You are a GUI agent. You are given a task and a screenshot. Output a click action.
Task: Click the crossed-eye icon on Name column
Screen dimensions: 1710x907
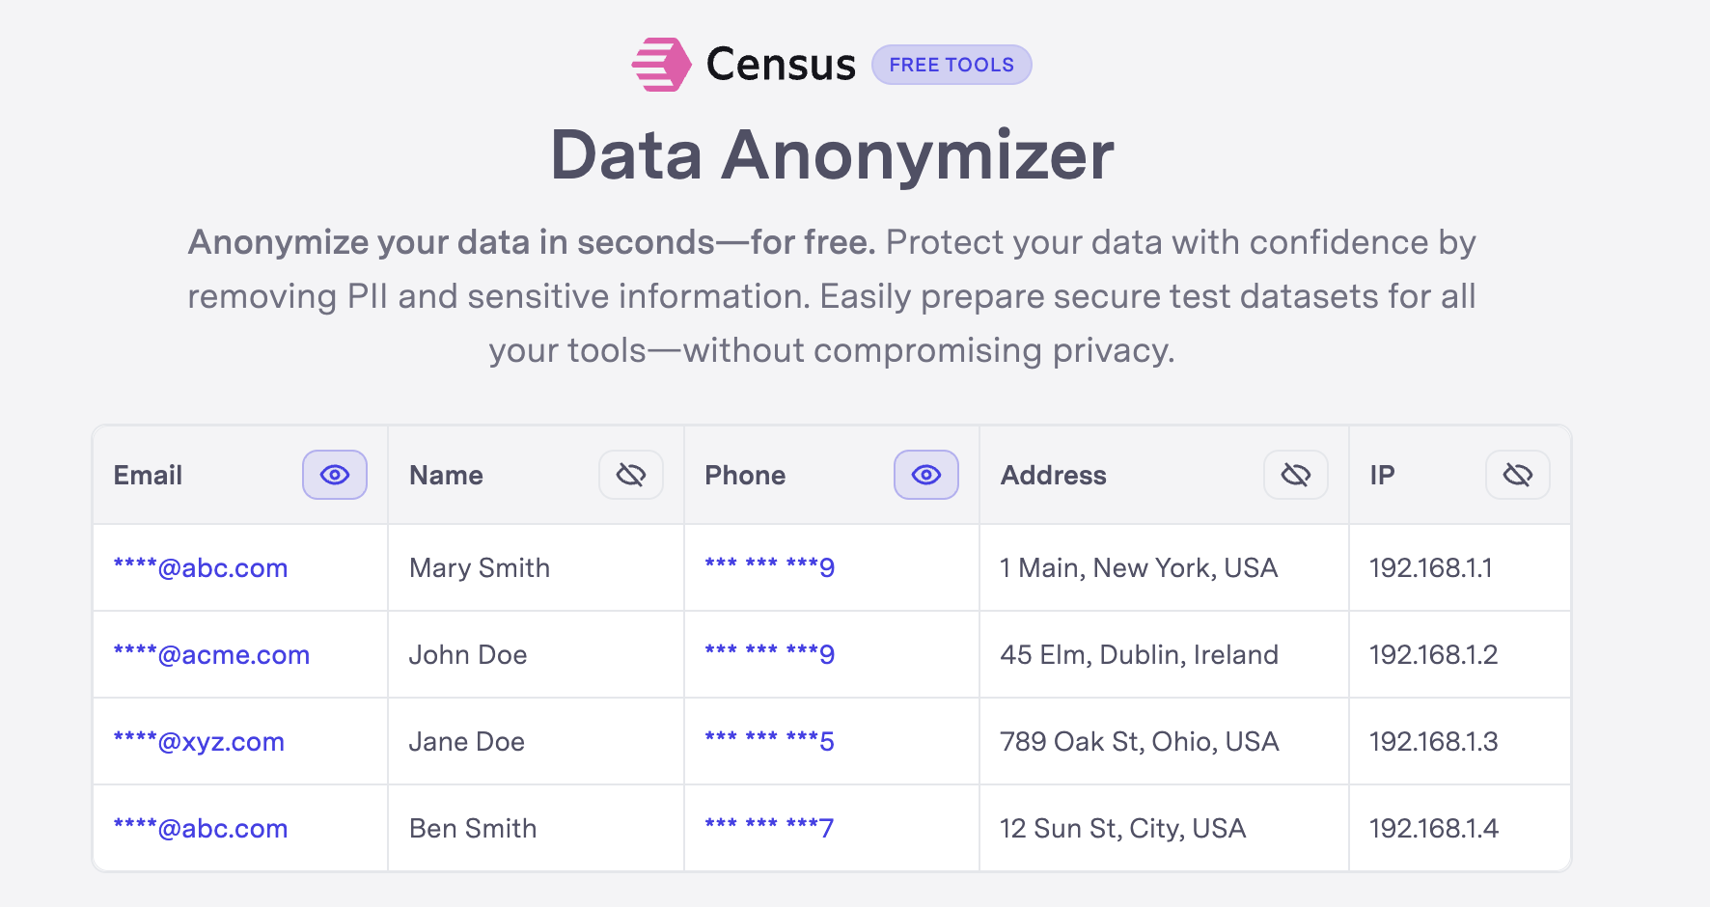(630, 475)
